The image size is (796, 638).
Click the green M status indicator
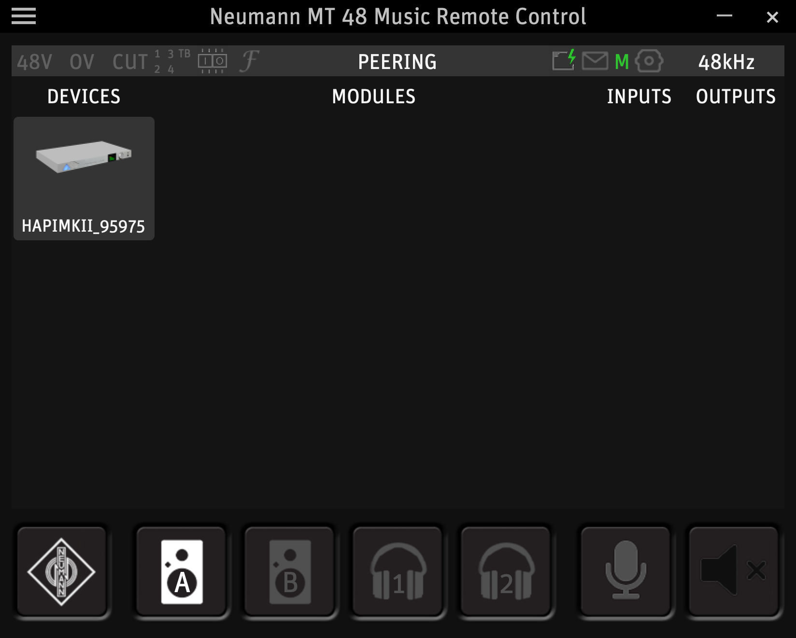622,61
